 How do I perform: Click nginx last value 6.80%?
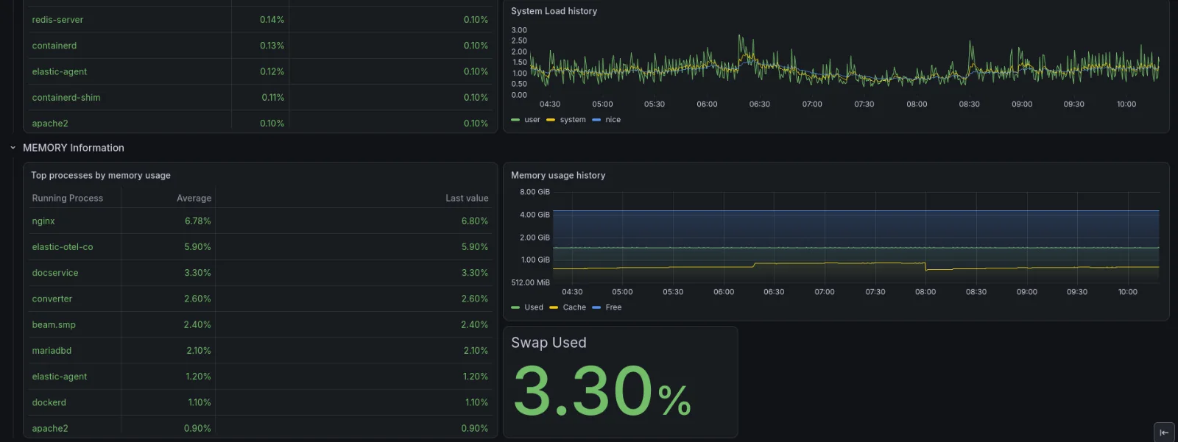(x=474, y=221)
